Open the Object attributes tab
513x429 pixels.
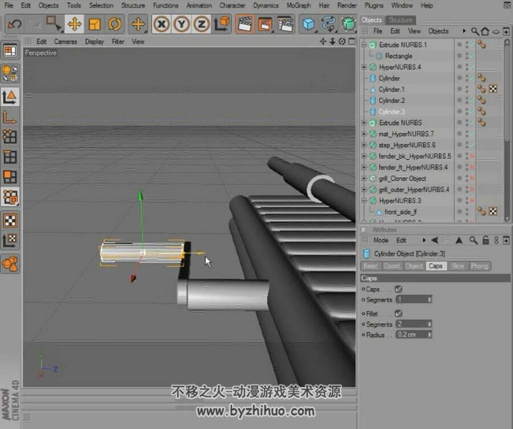[414, 266]
